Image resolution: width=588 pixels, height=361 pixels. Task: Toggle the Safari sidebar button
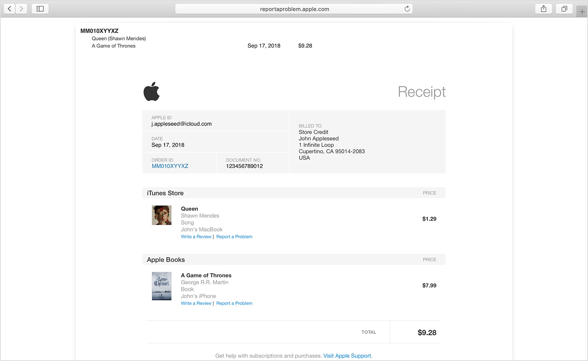click(40, 9)
